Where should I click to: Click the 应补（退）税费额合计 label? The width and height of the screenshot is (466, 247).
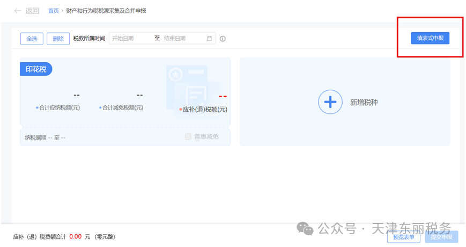[40, 237]
